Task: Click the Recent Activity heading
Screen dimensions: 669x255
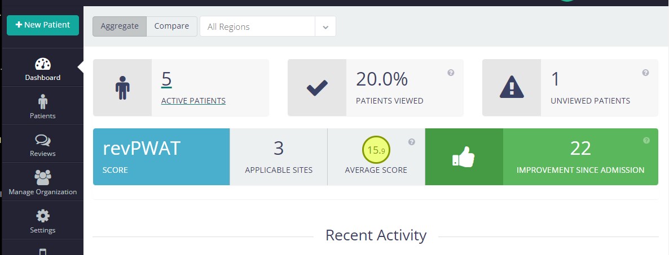Action: click(x=376, y=235)
